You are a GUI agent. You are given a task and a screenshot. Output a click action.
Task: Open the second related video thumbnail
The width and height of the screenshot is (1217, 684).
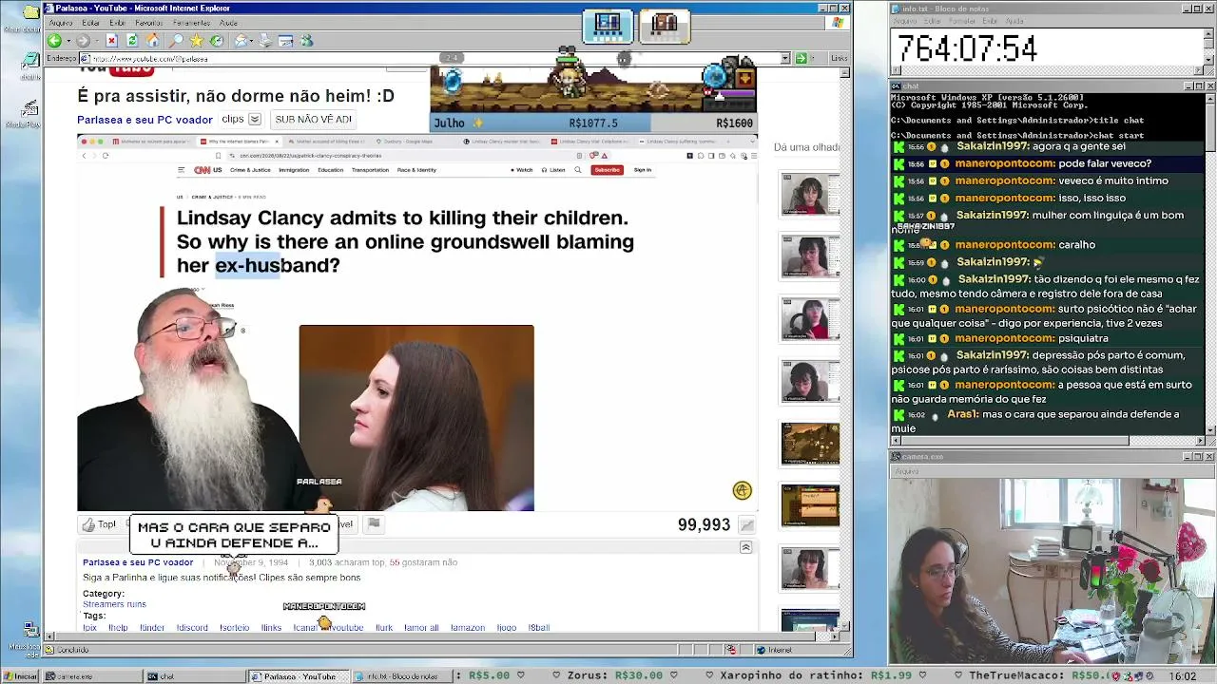[810, 257]
